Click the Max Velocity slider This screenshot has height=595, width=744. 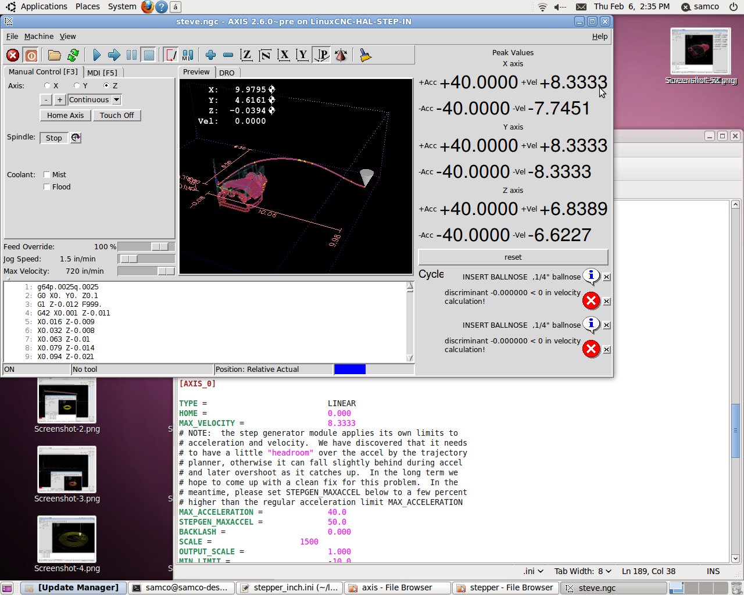(146, 271)
